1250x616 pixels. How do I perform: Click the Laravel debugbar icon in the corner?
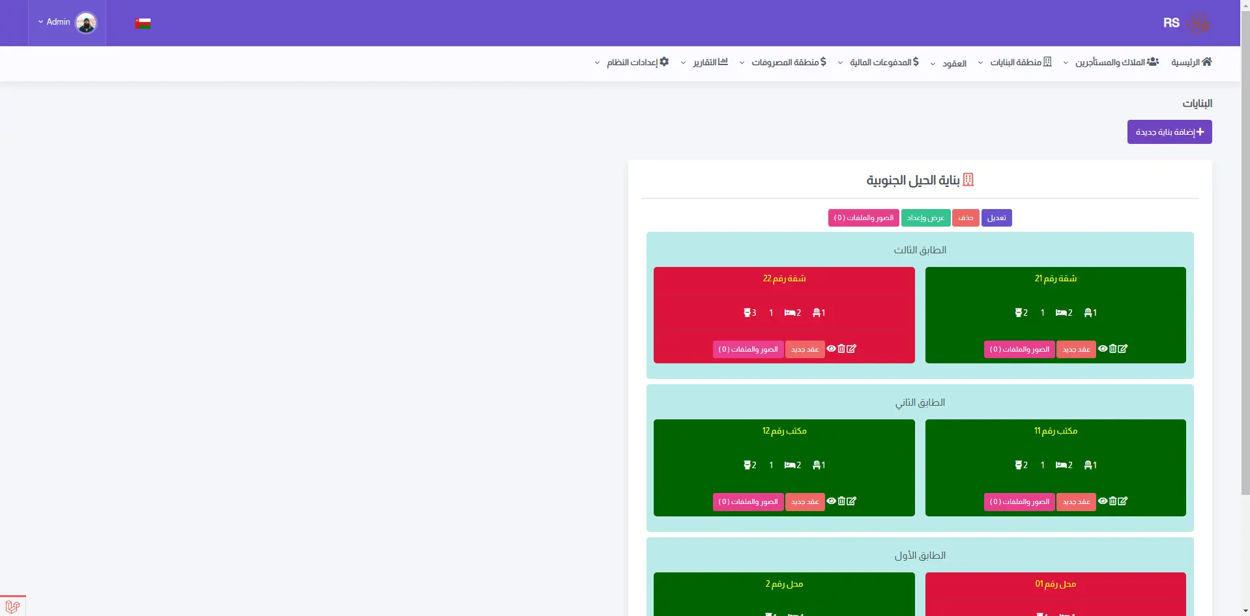point(12,606)
